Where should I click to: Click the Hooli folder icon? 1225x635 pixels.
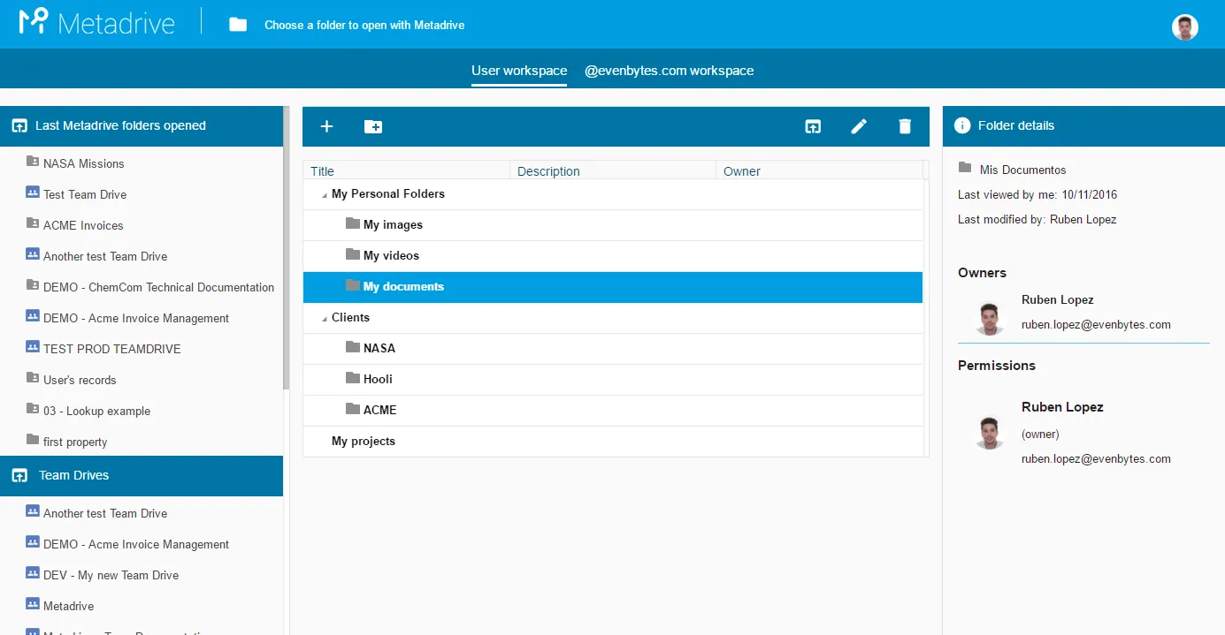tap(353, 378)
